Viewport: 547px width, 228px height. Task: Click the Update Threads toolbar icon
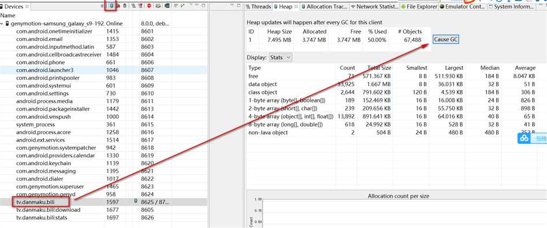pyautogui.click(x=133, y=6)
